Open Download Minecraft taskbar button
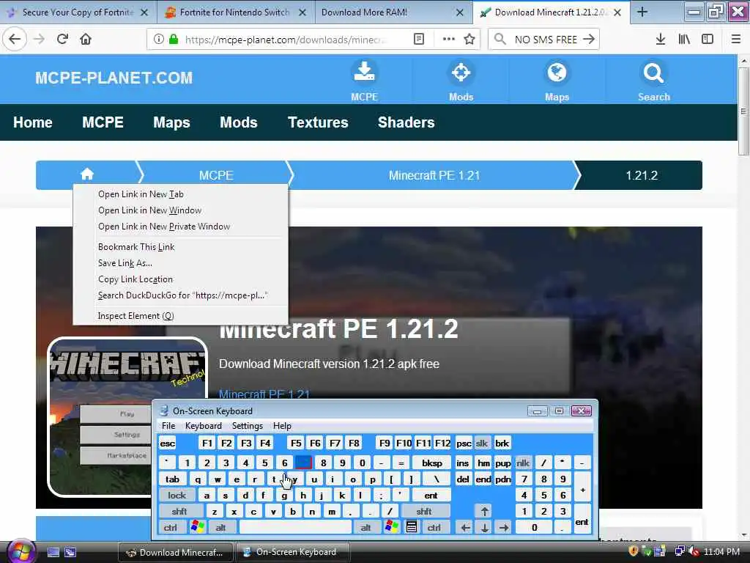Screen dimensions: 750x563 [x=176, y=552]
